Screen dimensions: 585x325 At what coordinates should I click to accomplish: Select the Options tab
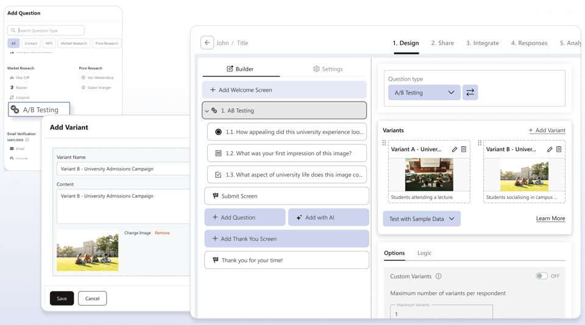click(394, 253)
